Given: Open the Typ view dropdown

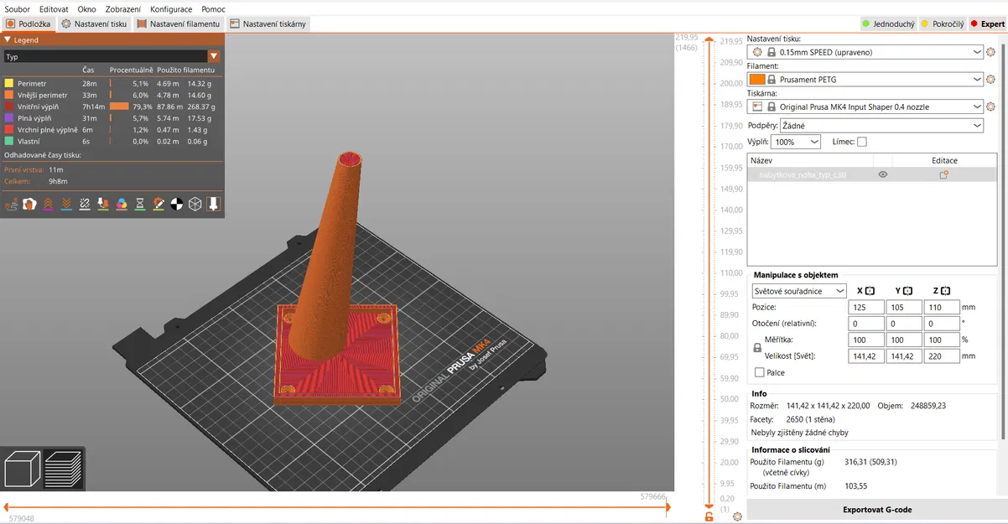Looking at the screenshot, I should click(x=112, y=57).
